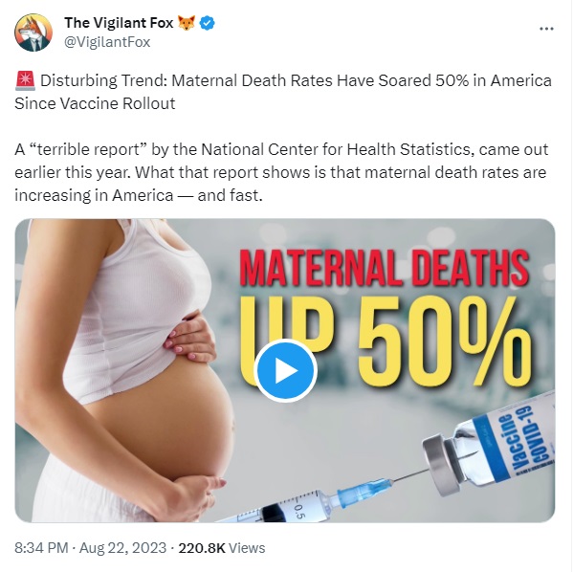The image size is (573, 572).
Task: Click the yellow 50% text in the thumbnail
Action: [444, 341]
